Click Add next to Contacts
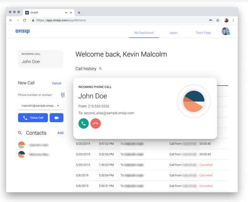The width and height of the screenshot is (248, 202). click(x=61, y=133)
